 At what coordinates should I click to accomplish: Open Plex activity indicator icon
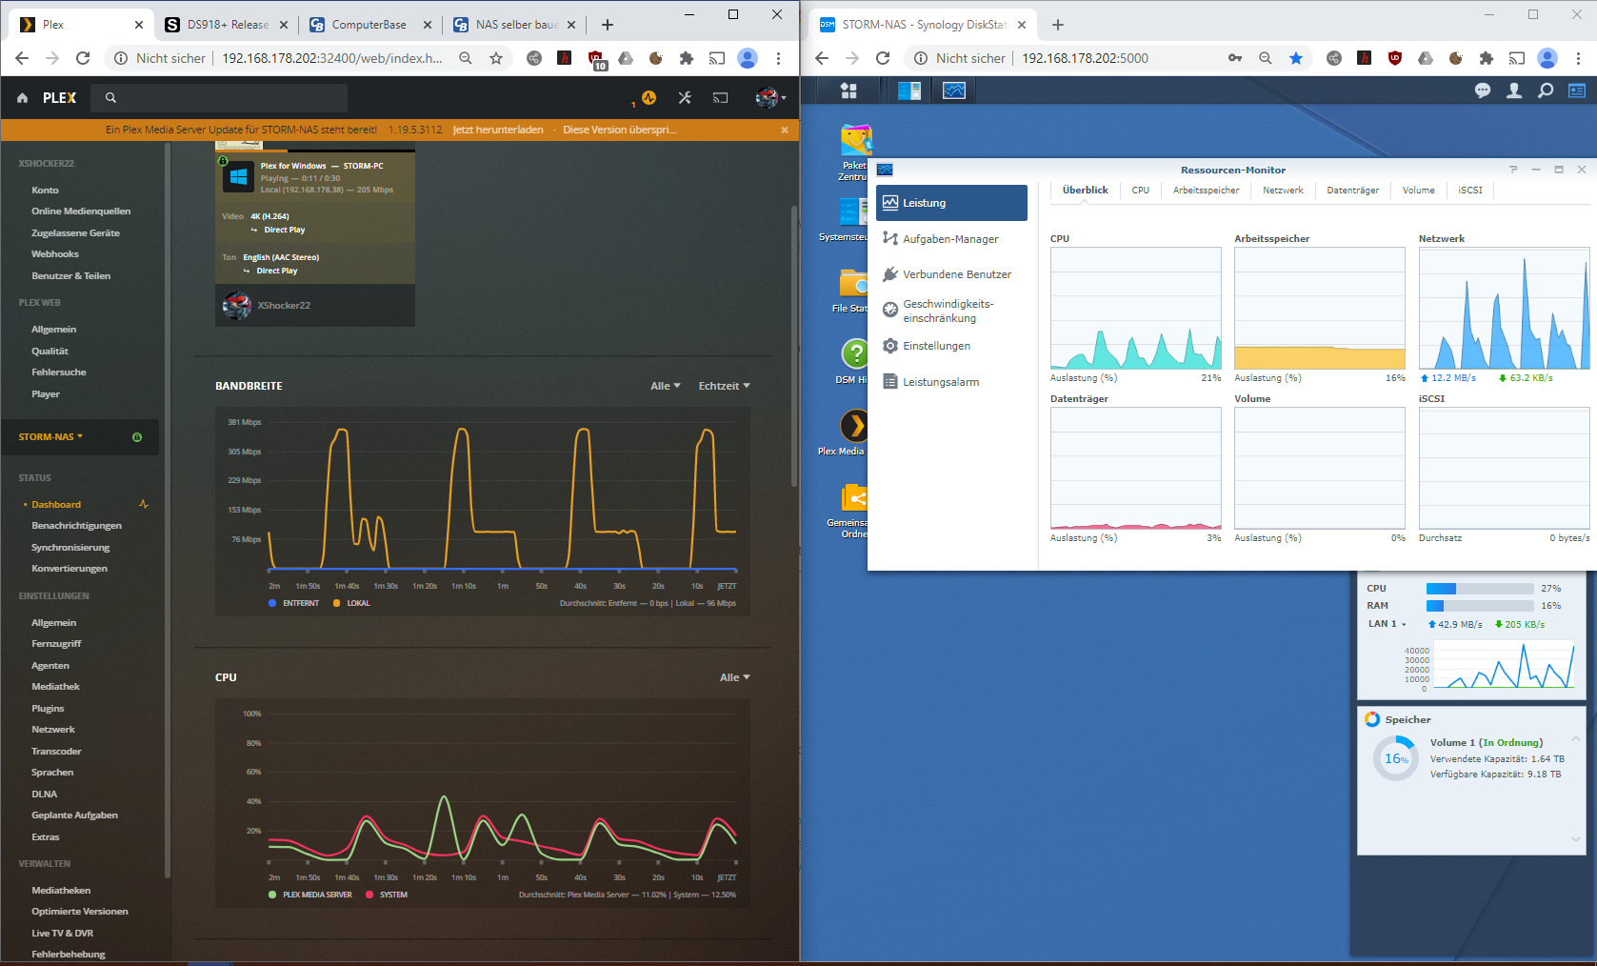click(649, 97)
